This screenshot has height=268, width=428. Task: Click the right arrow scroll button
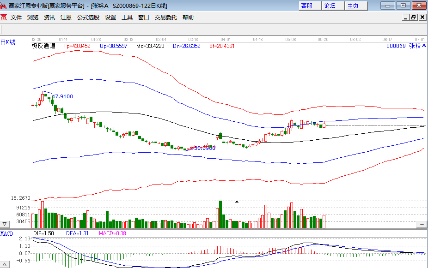click(x=421, y=224)
